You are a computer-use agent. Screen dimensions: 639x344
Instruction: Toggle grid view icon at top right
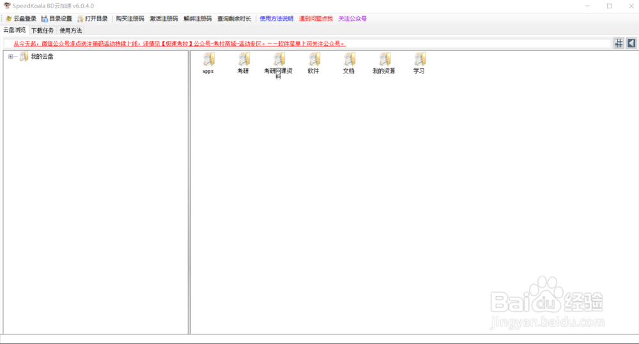(619, 43)
